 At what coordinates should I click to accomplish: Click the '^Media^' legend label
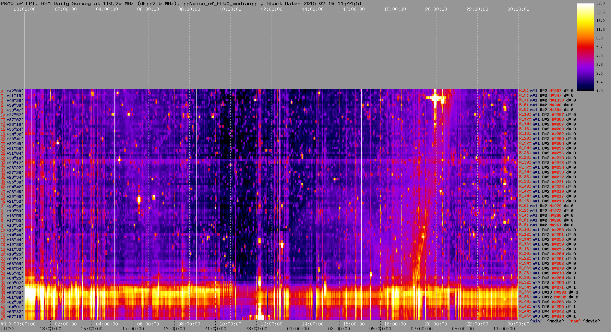(x=555, y=321)
